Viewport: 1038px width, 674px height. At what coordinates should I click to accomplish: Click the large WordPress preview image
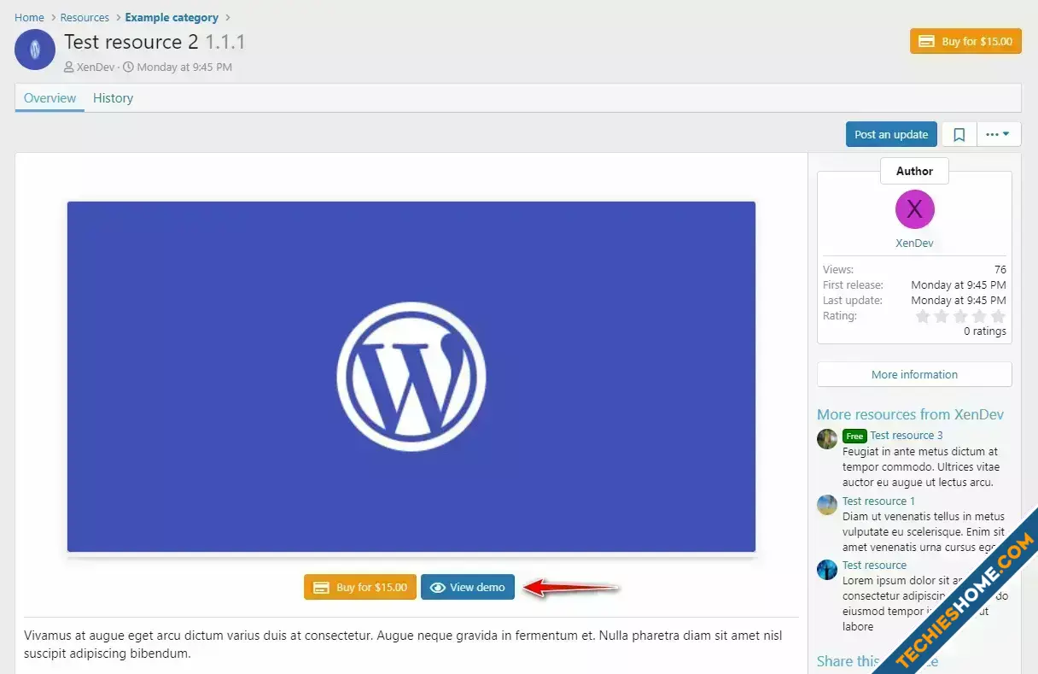click(x=411, y=376)
